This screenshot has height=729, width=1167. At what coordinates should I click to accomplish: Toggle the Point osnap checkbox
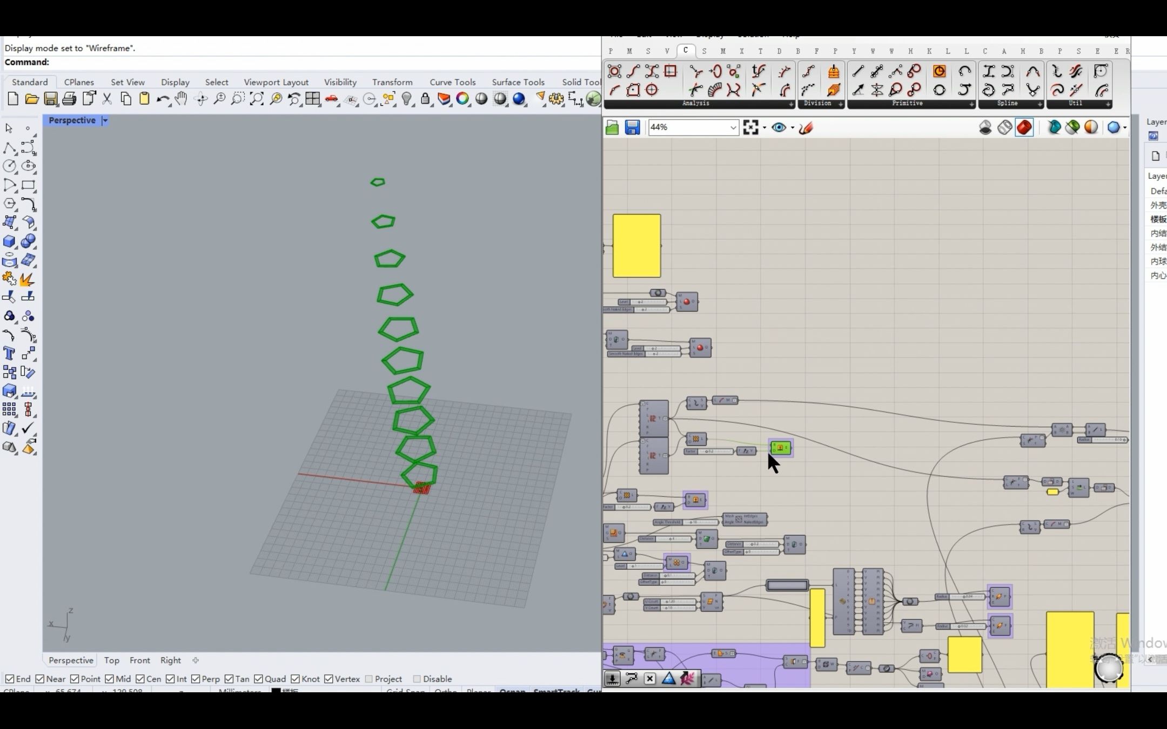tap(75, 679)
